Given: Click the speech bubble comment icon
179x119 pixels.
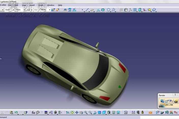Looking at the screenshot, I should (x=38, y=113).
